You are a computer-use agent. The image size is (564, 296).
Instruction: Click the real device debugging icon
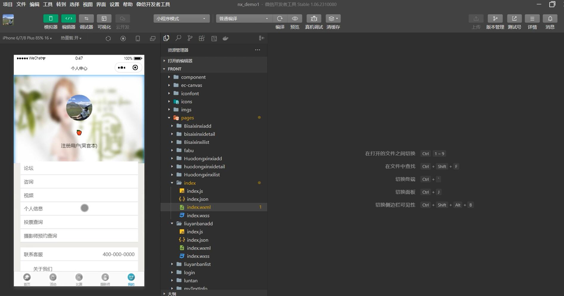click(314, 19)
